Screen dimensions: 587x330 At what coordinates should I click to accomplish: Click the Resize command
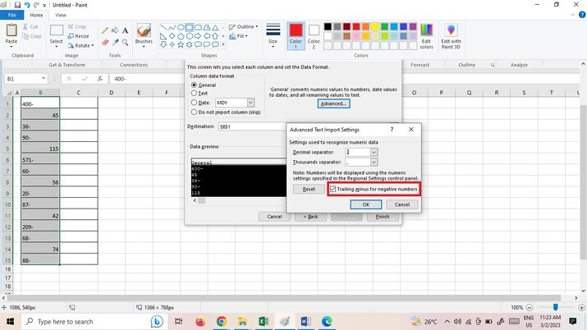[79, 36]
